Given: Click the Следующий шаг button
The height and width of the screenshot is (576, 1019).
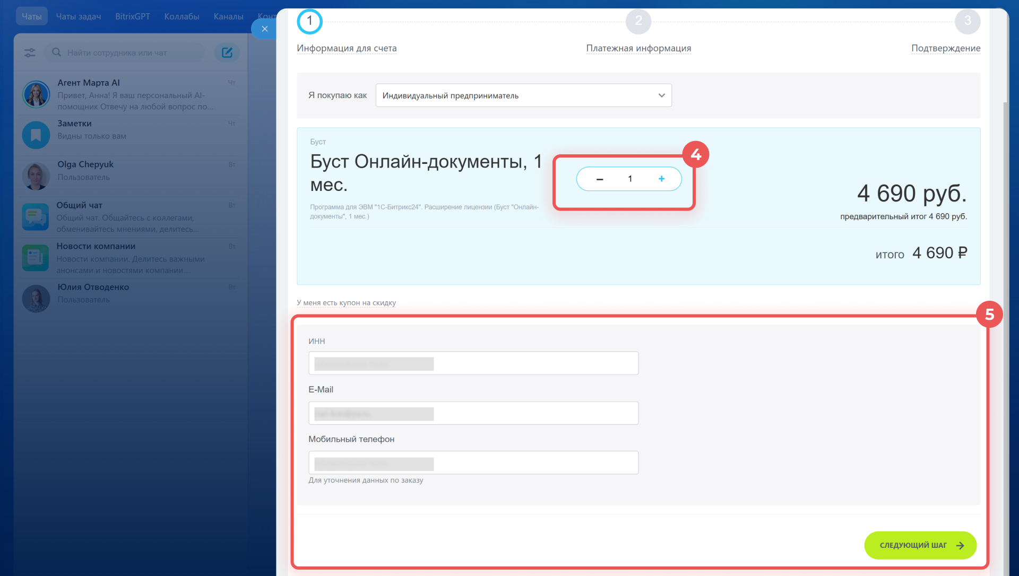Looking at the screenshot, I should 920,545.
